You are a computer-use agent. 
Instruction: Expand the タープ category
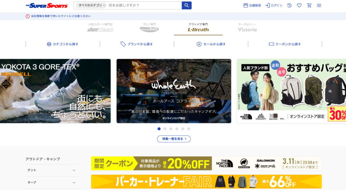(x=52, y=183)
